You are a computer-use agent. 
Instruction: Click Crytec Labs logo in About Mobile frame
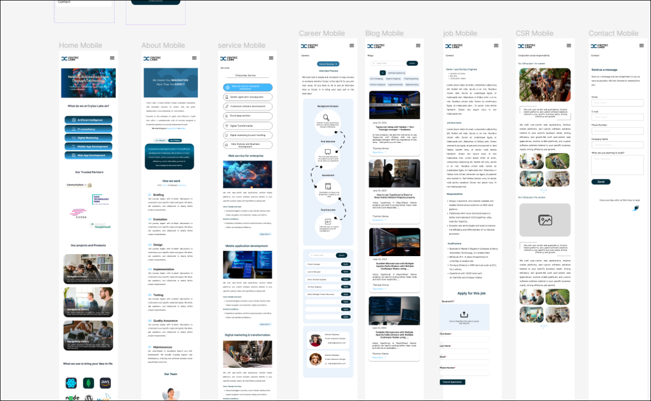(152, 59)
